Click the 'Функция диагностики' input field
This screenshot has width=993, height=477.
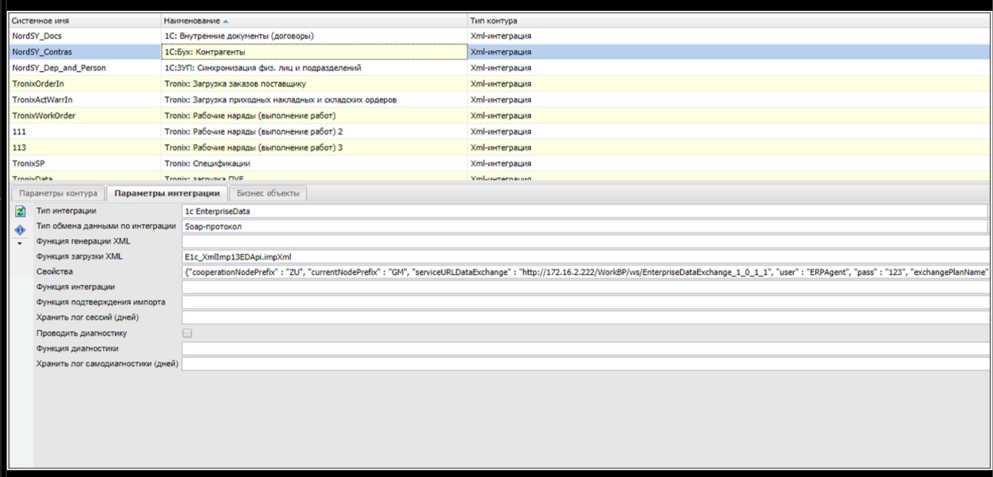(x=584, y=348)
